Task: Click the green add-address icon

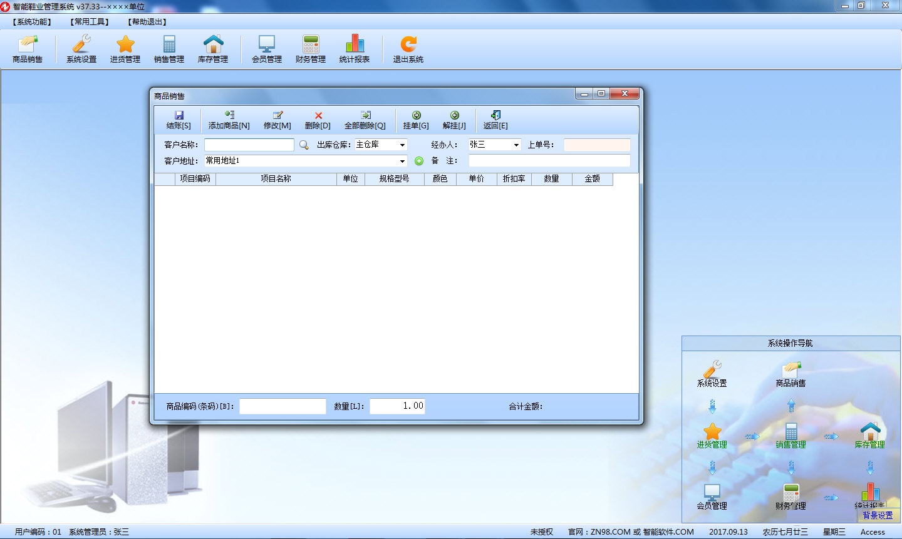Action: (x=419, y=161)
